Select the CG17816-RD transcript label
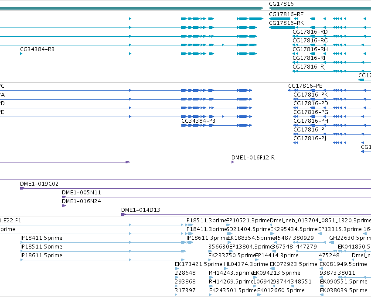The image size is (371, 297). click(310, 32)
